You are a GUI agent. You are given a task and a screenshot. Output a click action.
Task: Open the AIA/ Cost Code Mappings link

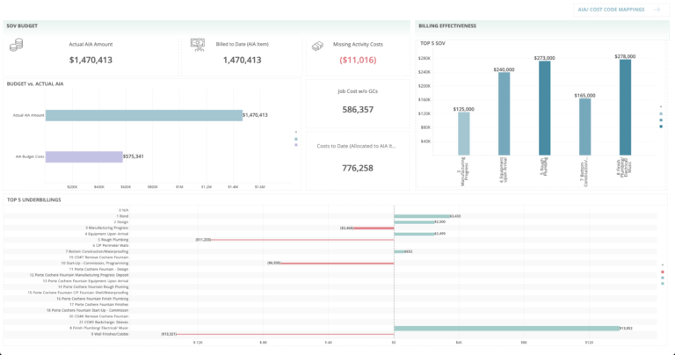(x=611, y=10)
